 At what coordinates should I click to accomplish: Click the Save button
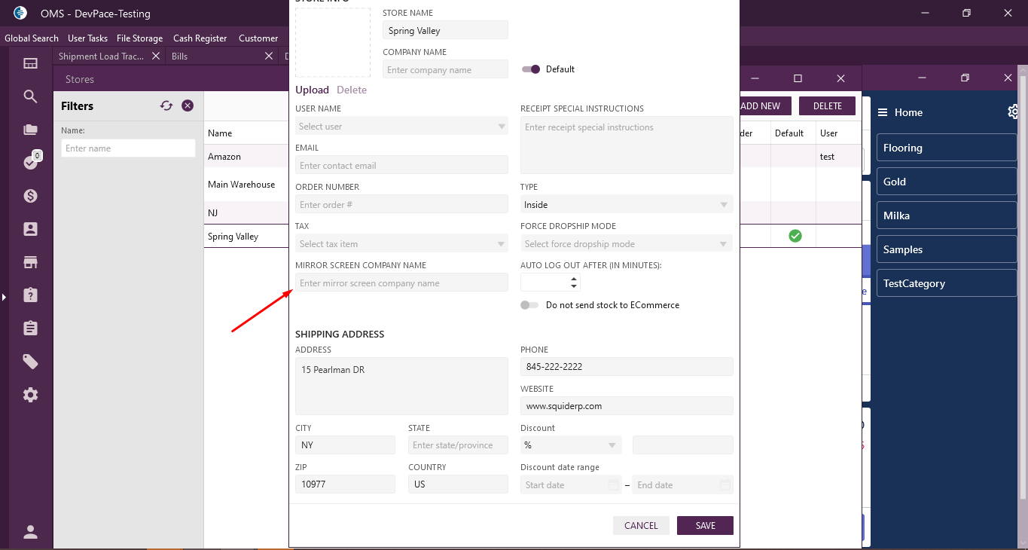pos(705,526)
